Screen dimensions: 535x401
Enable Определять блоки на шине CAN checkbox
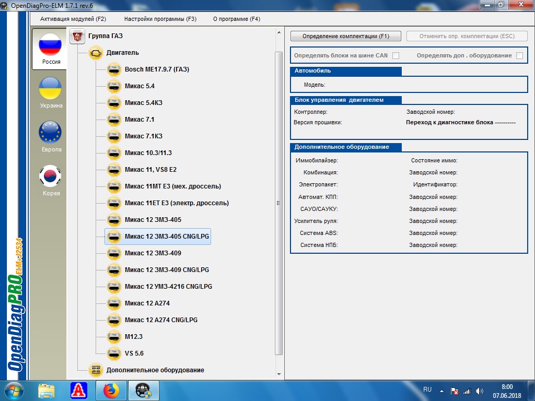pyautogui.click(x=396, y=55)
